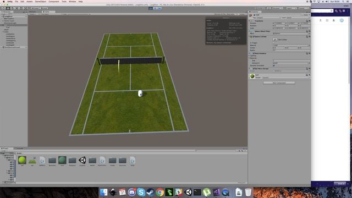
Task: Toggle the Sphere Collider enabled checkbox
Action: pyautogui.click(x=254, y=36)
